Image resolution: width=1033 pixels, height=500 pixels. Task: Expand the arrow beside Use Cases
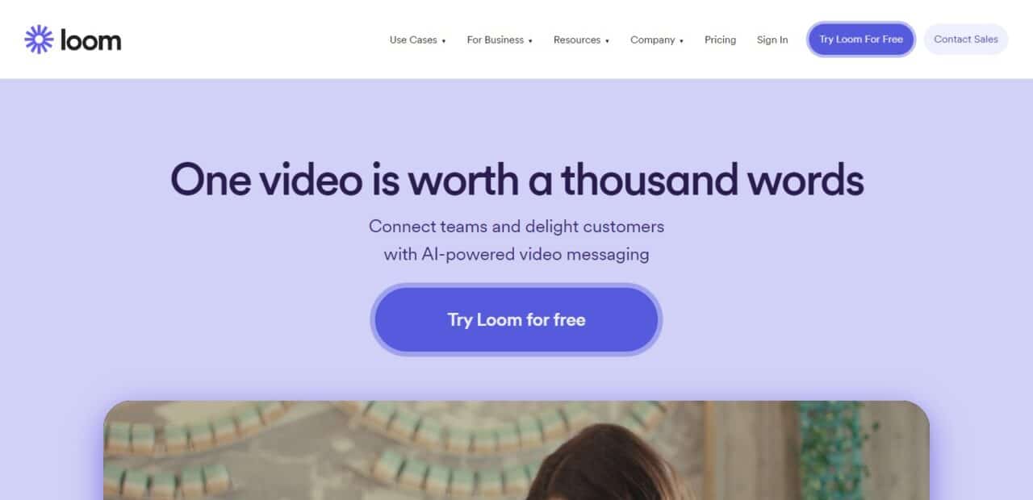(x=444, y=40)
